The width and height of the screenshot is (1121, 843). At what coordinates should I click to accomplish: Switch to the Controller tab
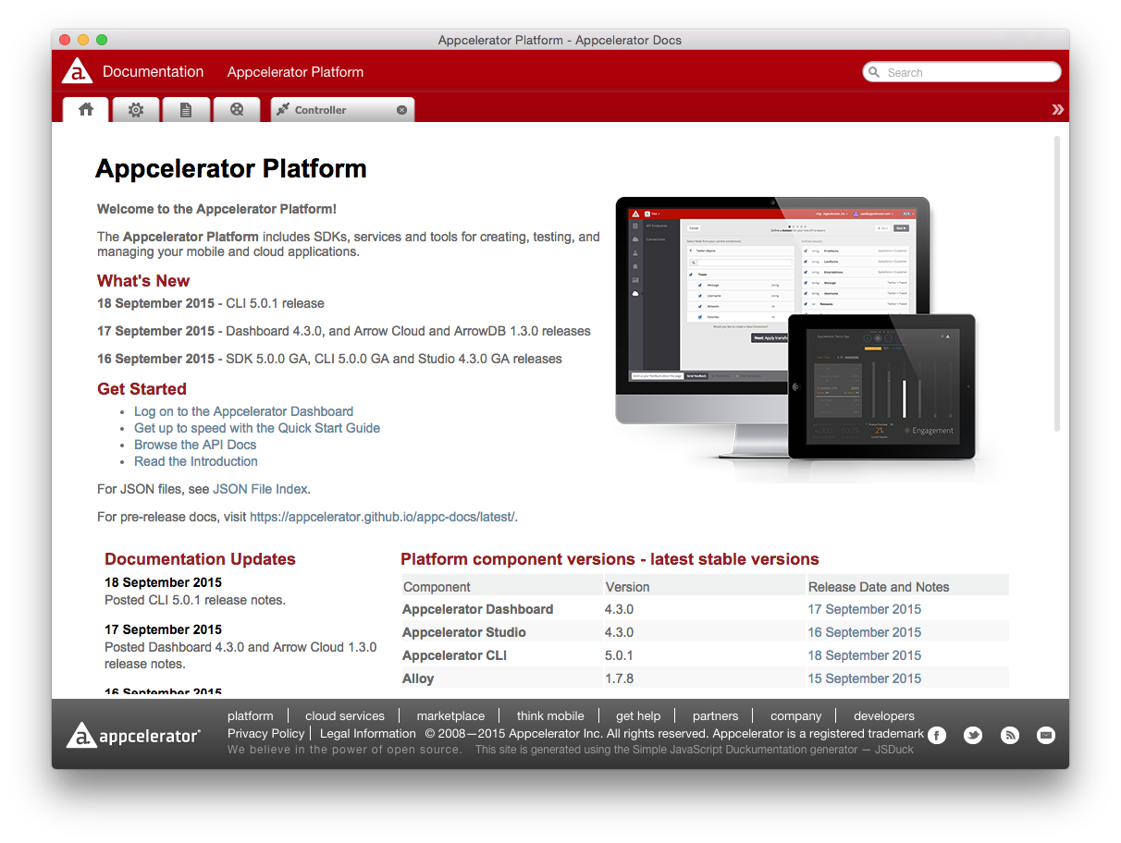342,109
